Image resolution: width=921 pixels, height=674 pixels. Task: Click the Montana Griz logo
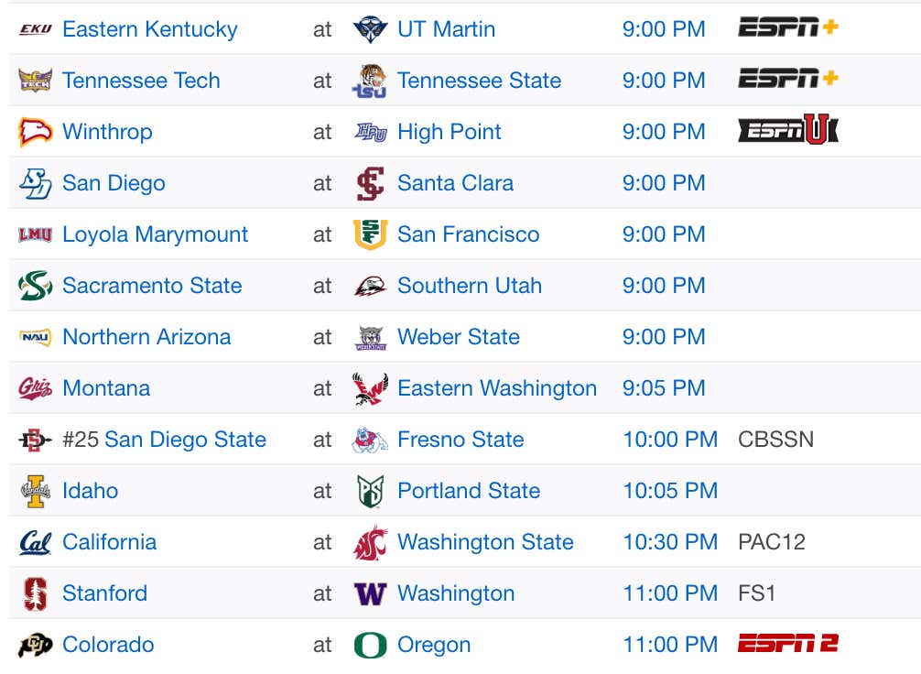(35, 388)
